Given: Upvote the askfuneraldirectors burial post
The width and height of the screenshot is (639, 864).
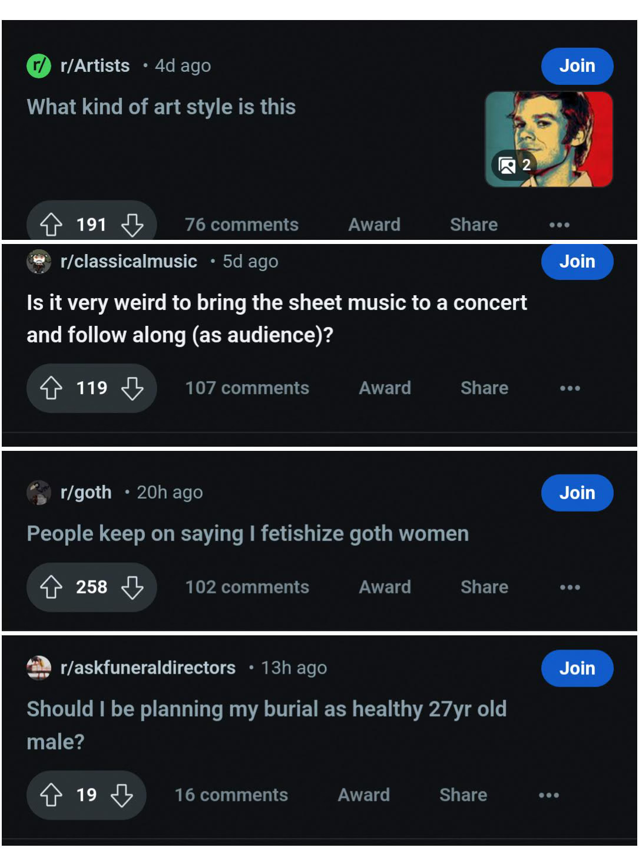Looking at the screenshot, I should coord(51,795).
